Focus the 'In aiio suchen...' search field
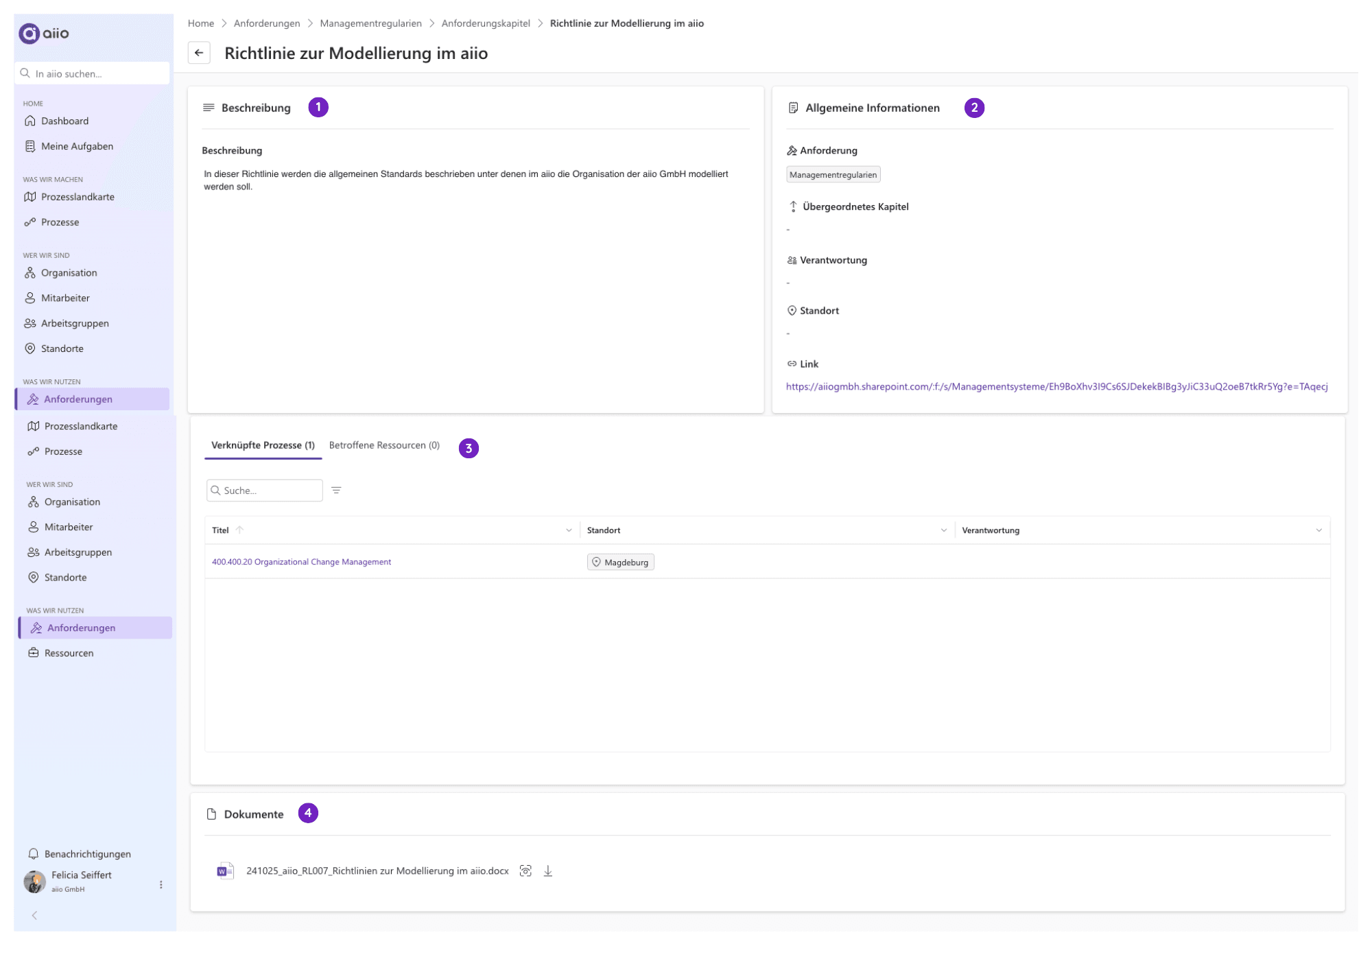The image size is (1372, 970). [92, 73]
